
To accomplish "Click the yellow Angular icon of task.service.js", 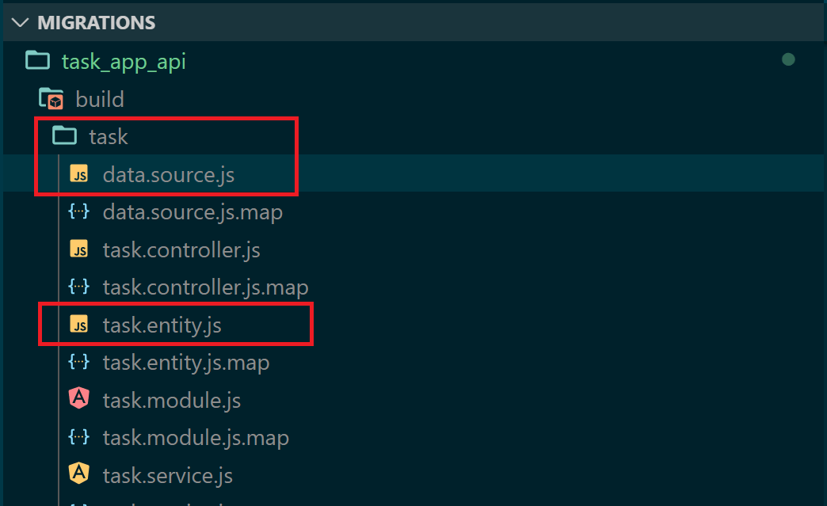I will [x=79, y=474].
